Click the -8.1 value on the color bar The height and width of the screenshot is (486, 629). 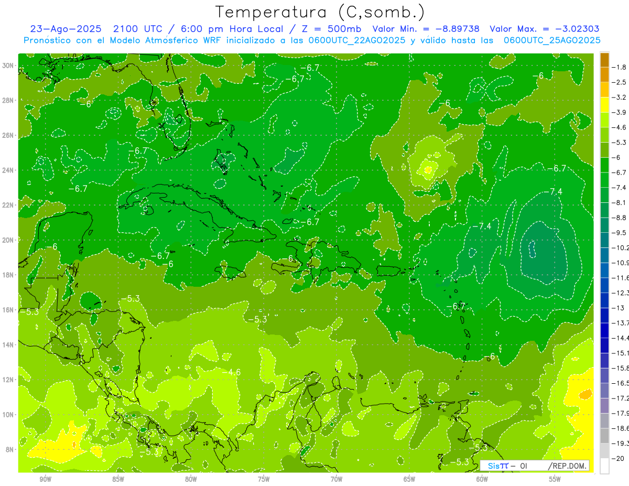pyautogui.click(x=620, y=202)
